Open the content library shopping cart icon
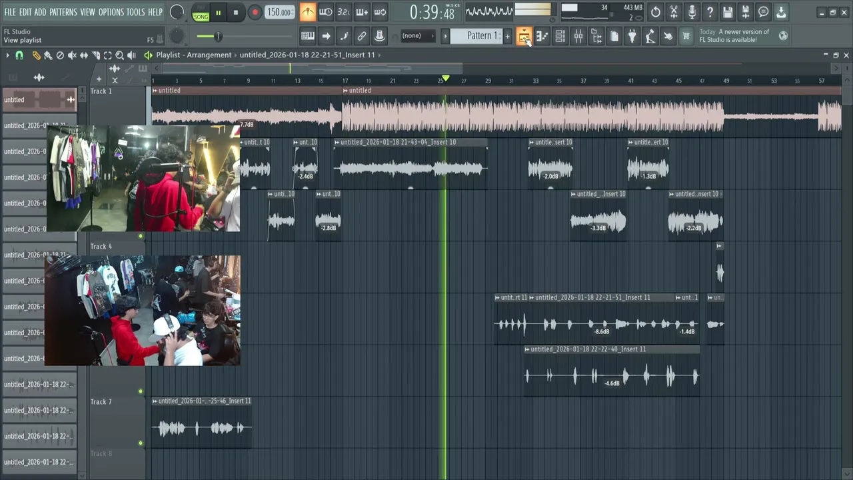Screen dimensions: 853x480 pos(686,36)
